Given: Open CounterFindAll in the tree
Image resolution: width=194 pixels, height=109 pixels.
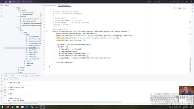Looking at the screenshot, I should click(x=34, y=37).
